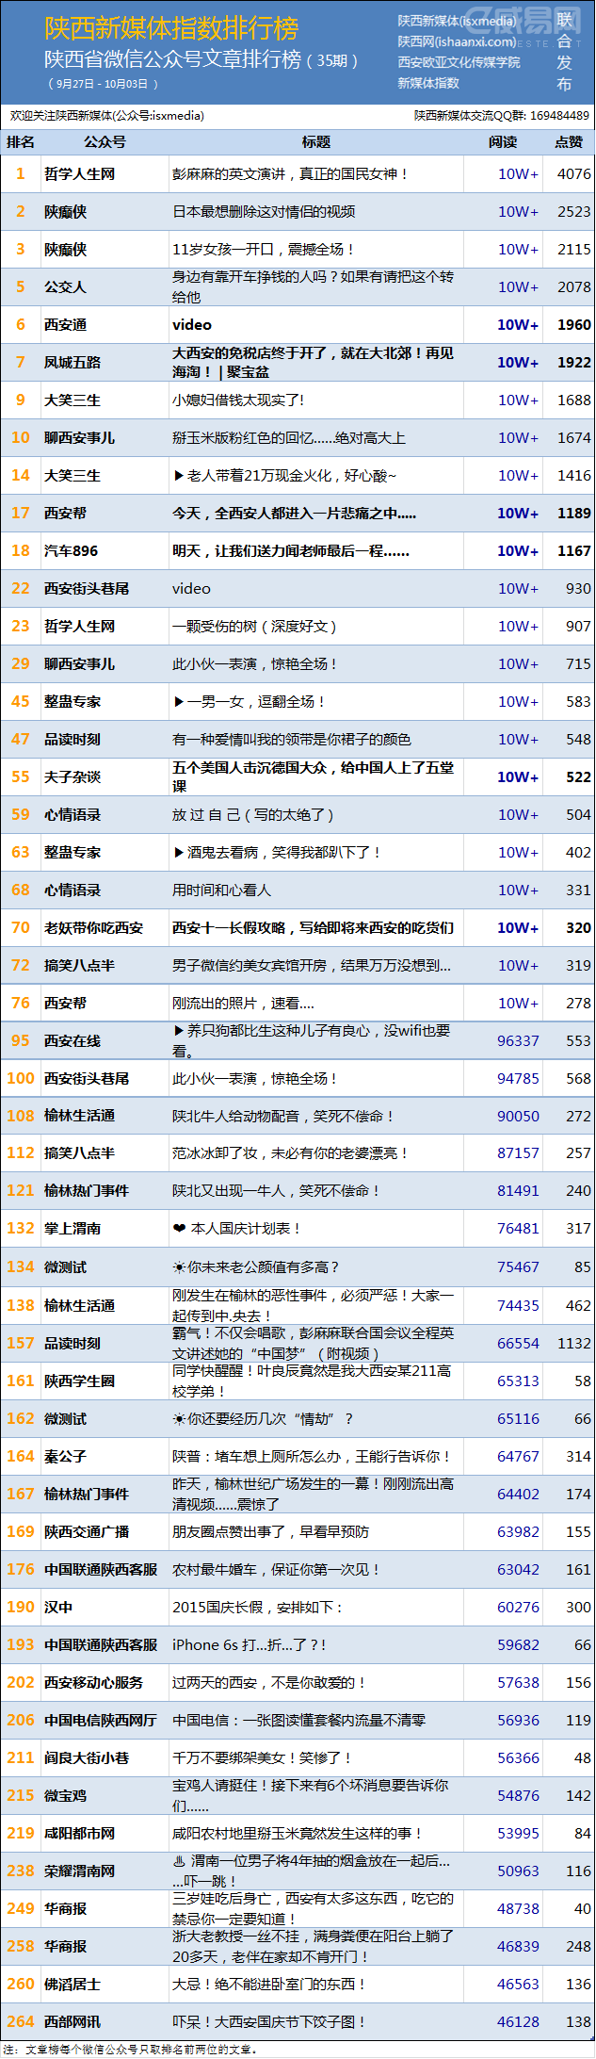The image size is (596, 2059).
Task: Select the 阅读 column header
Action: (x=503, y=142)
